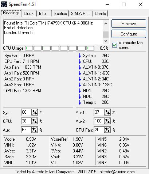Click the log scrollbar down arrow
Screen dimensions: 149x174
click(106, 41)
